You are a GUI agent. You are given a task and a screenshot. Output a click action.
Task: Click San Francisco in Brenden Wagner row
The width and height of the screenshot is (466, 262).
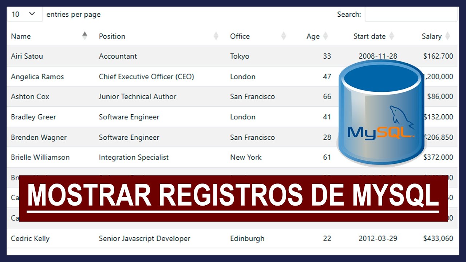(x=252, y=137)
